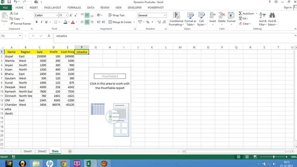Click Page Layout view icon in status bar
Viewport: 297px width, 167px height.
pyautogui.click(x=247, y=157)
